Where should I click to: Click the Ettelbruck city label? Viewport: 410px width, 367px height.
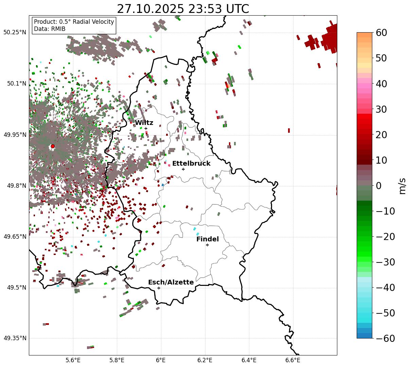(x=191, y=164)
